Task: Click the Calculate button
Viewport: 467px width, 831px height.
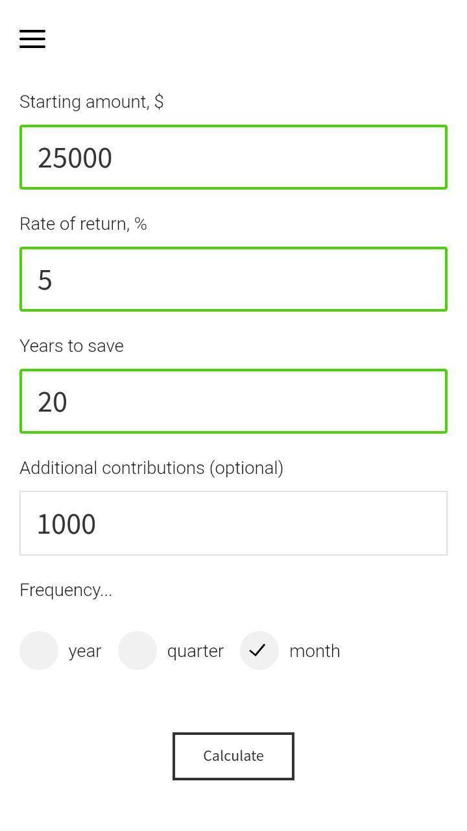Action: point(233,756)
